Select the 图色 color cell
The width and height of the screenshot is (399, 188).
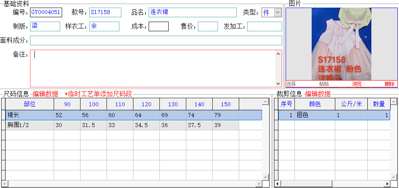tap(315, 115)
